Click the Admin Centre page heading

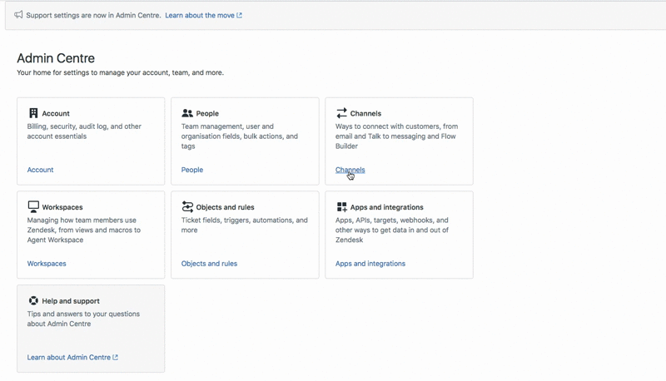(56, 58)
